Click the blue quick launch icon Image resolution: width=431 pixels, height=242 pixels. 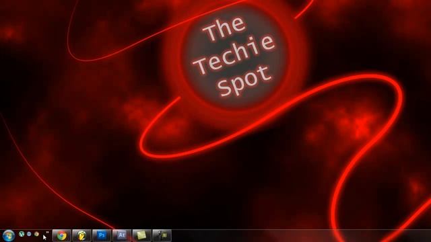point(29,234)
